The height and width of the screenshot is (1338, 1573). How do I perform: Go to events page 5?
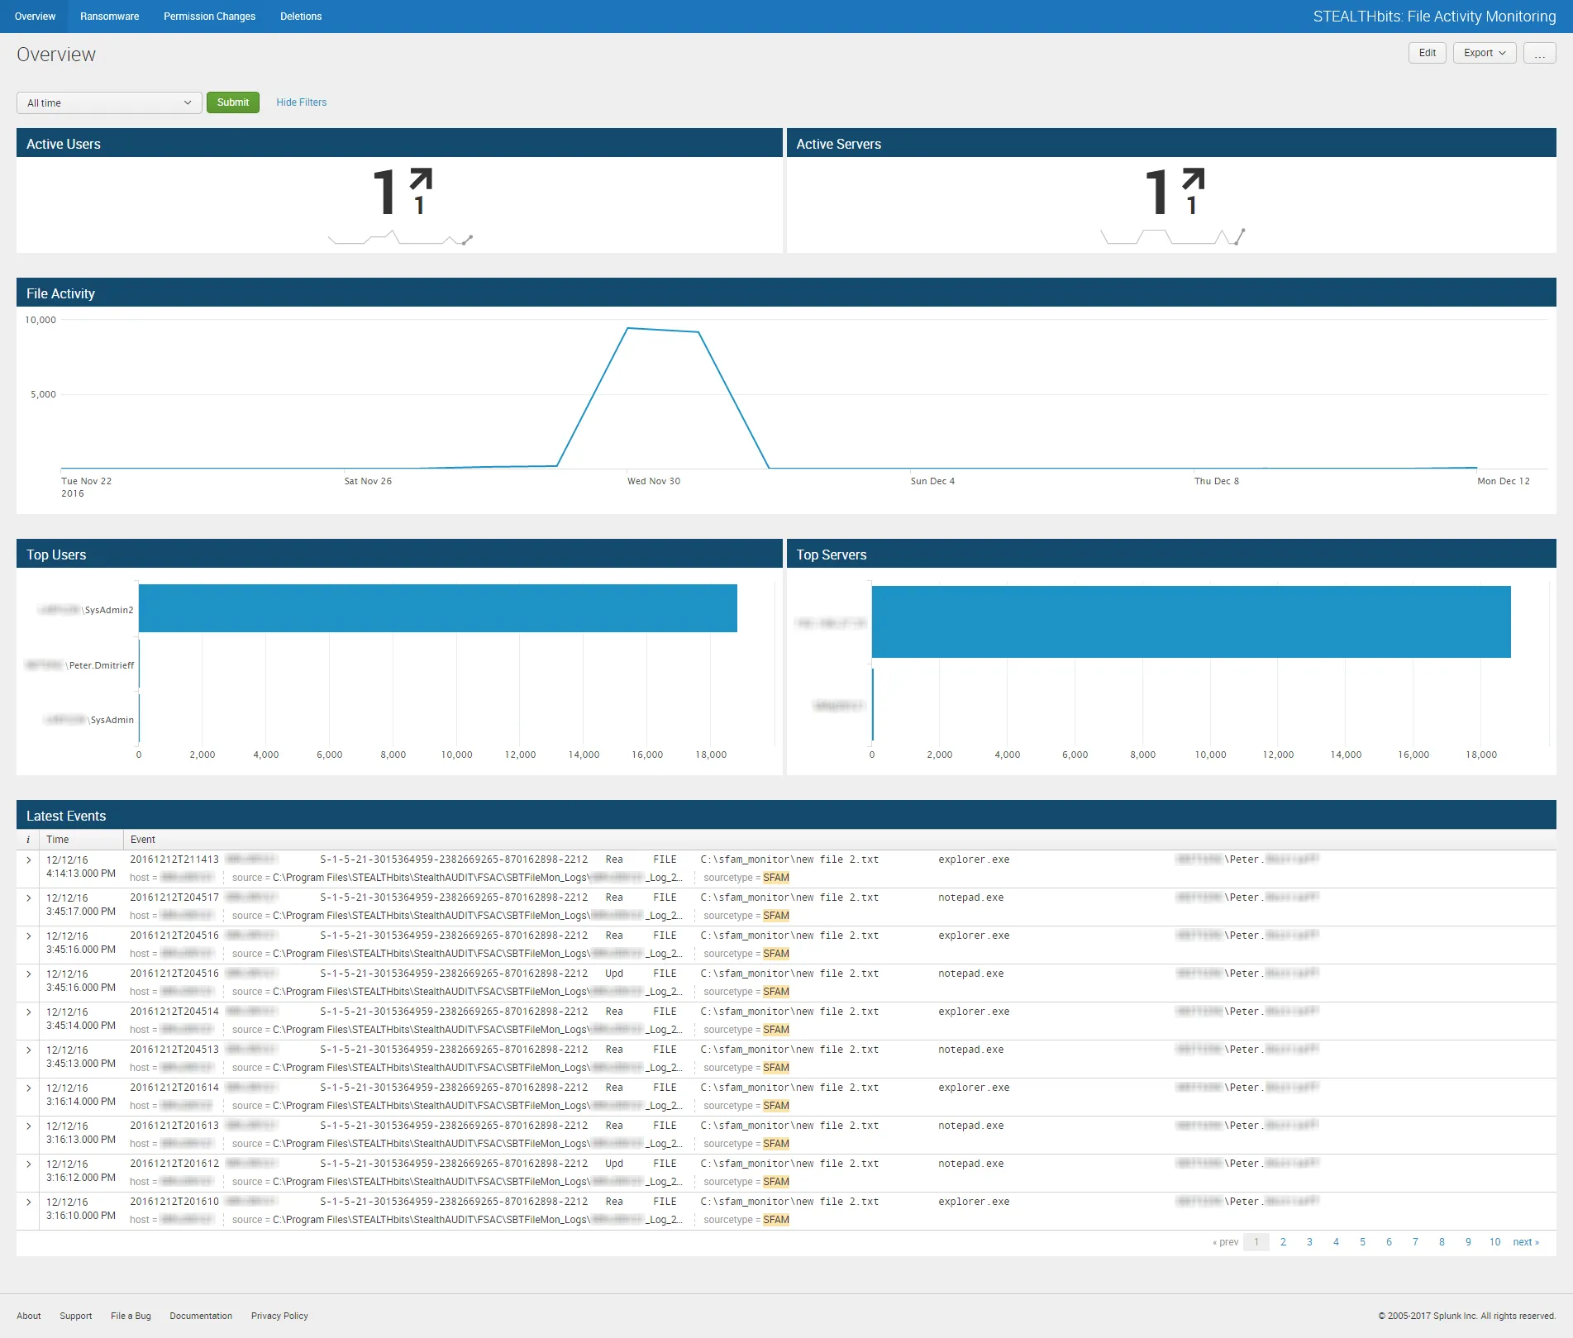[1362, 1242]
